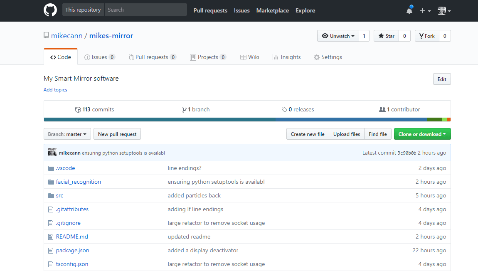
Task: Click the releases tag icon
Action: pos(284,110)
